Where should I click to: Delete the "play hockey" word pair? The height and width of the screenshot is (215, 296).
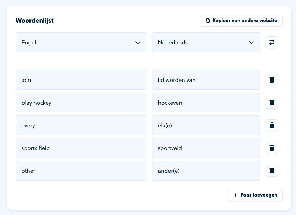(271, 103)
